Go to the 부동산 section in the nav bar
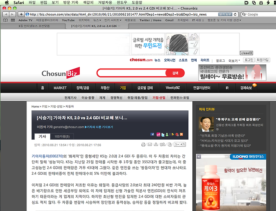Viewport: 276px width, 211px height. click(105, 88)
